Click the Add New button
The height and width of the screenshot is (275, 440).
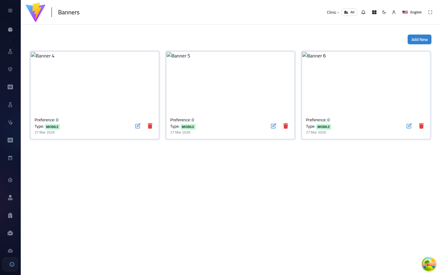pyautogui.click(x=419, y=39)
